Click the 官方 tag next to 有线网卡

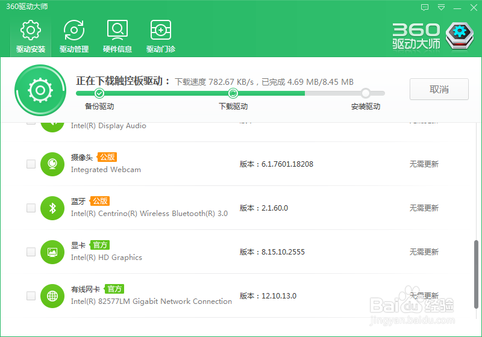pos(114,289)
